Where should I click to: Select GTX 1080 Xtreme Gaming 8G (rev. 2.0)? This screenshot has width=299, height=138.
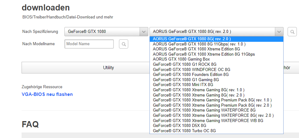[x=216, y=95]
